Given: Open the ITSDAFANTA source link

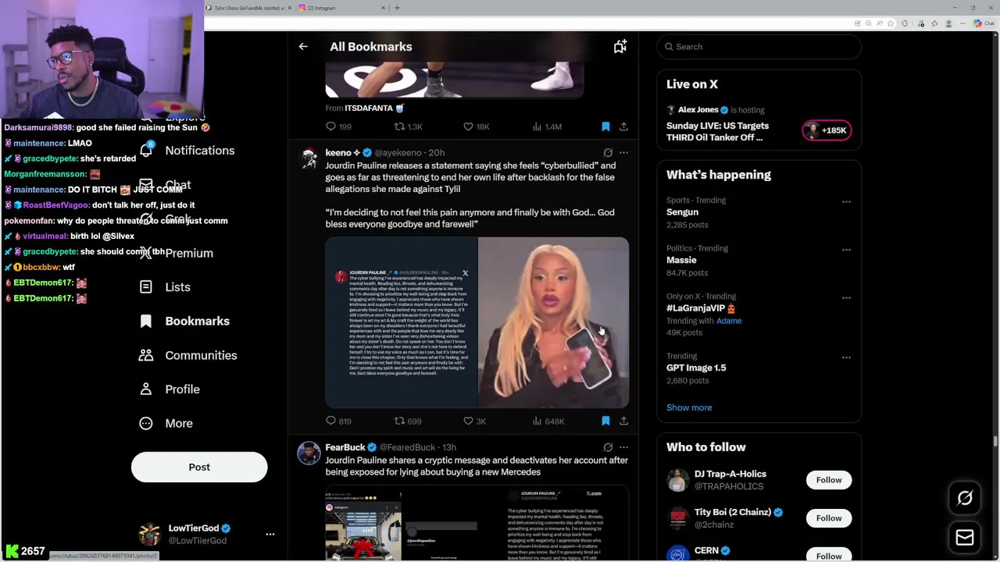Looking at the screenshot, I should coord(374,108).
